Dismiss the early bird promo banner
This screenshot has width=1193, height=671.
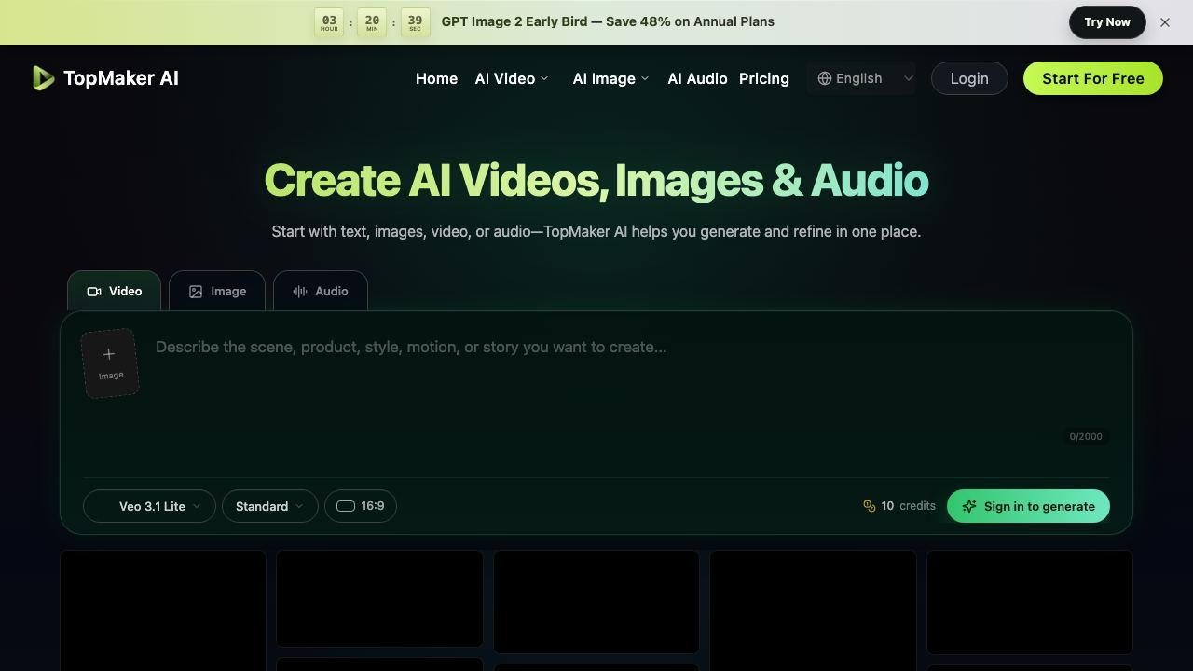(x=1165, y=22)
